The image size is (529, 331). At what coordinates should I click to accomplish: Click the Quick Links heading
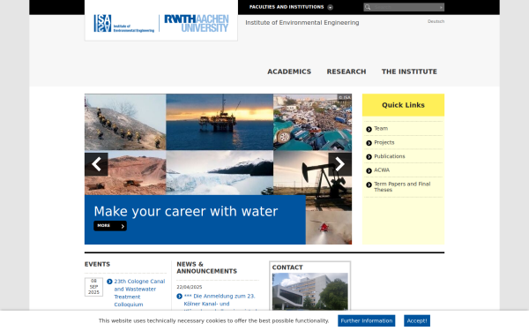click(x=403, y=105)
